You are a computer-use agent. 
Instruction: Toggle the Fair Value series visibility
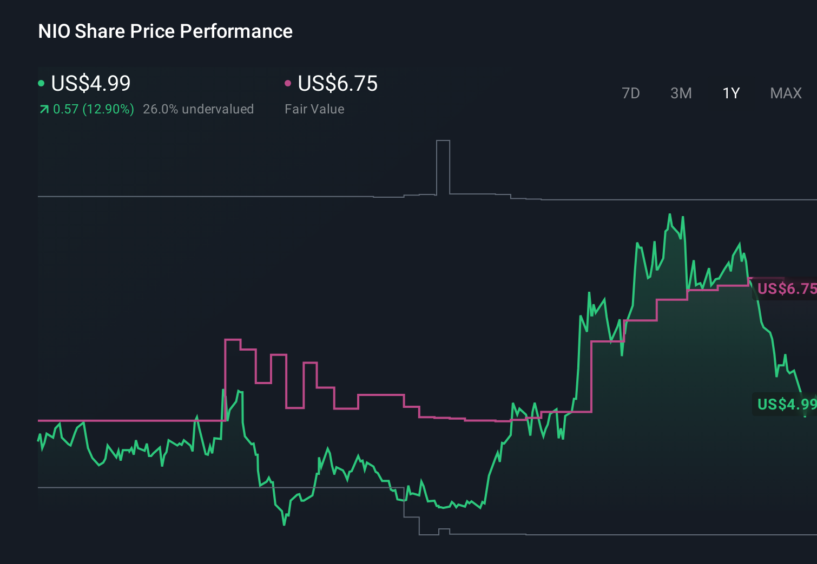288,84
